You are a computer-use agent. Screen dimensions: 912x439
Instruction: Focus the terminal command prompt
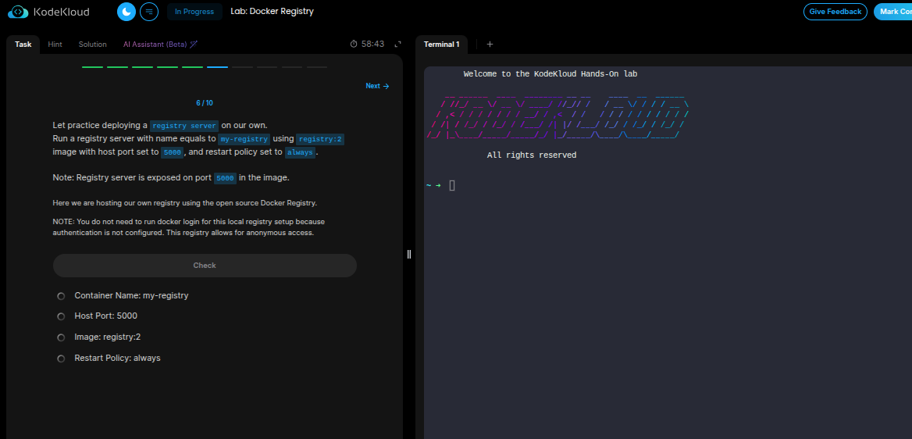pos(453,186)
